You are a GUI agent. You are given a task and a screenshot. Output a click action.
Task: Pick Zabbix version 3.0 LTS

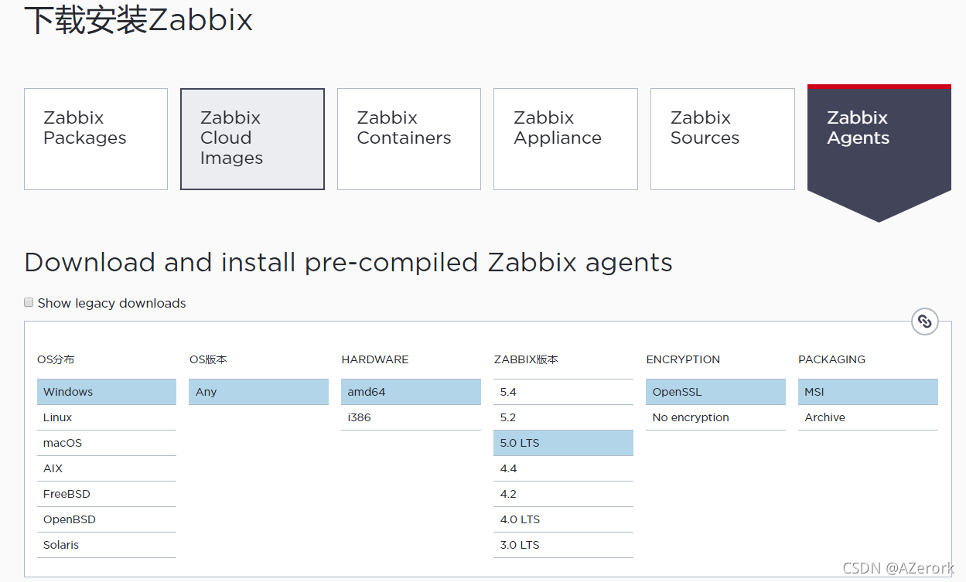[x=563, y=545]
